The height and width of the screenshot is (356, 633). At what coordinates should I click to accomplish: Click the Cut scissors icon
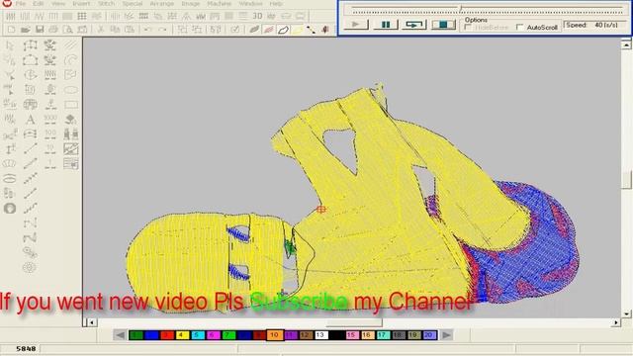[101, 30]
